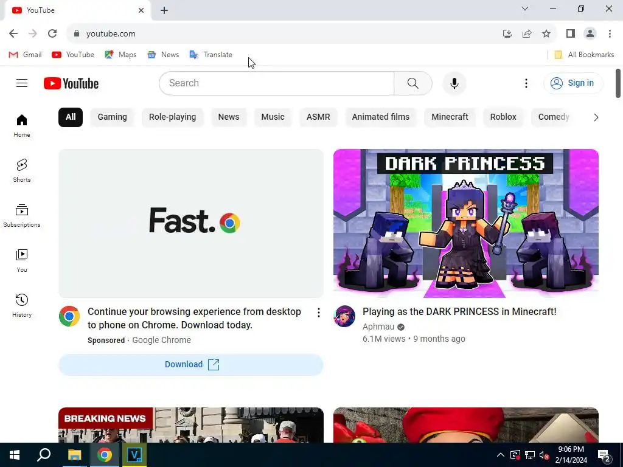Open the Translate bookmark
This screenshot has width=623, height=467.
click(x=211, y=55)
